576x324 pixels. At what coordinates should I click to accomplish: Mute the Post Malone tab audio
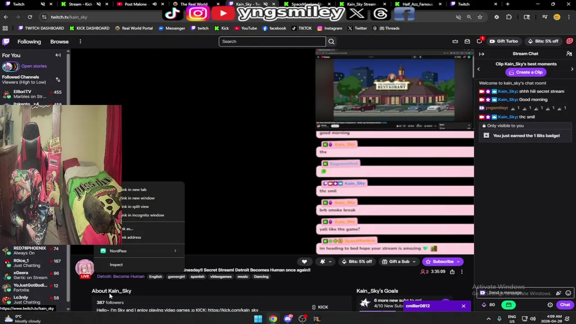point(154,4)
